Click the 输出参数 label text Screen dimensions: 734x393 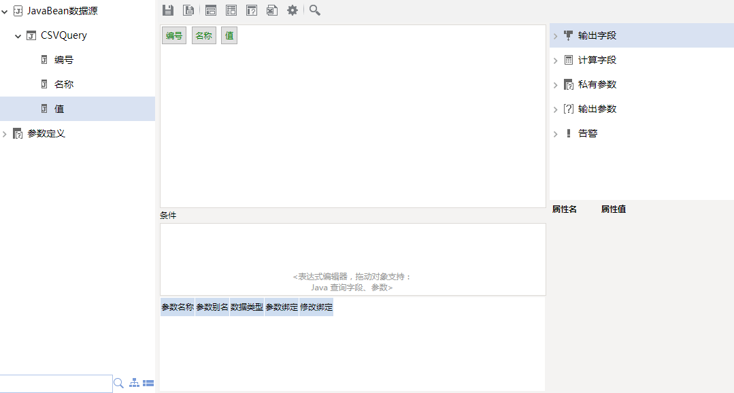click(597, 109)
